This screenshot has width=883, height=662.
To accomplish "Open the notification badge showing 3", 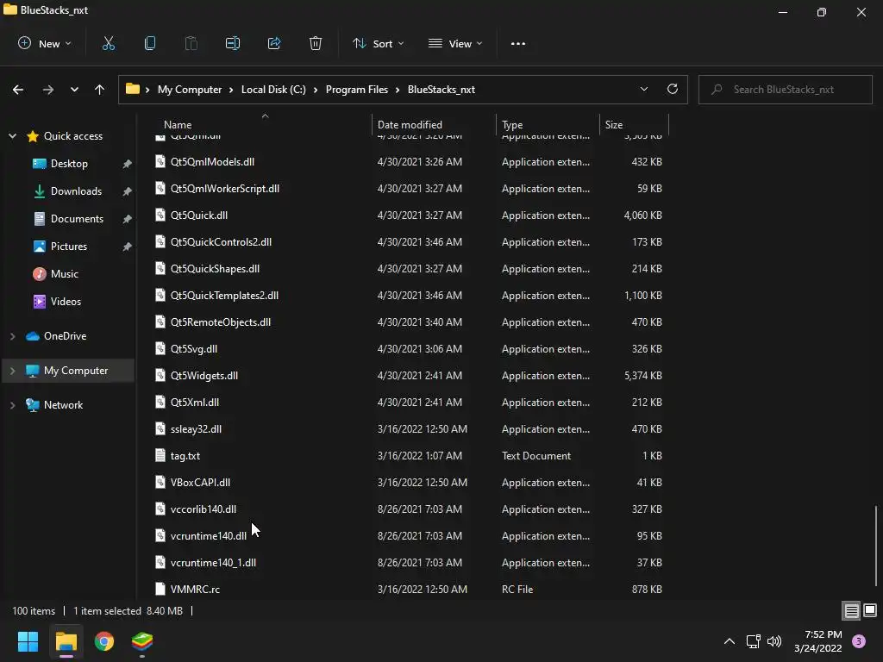I will coord(859,641).
